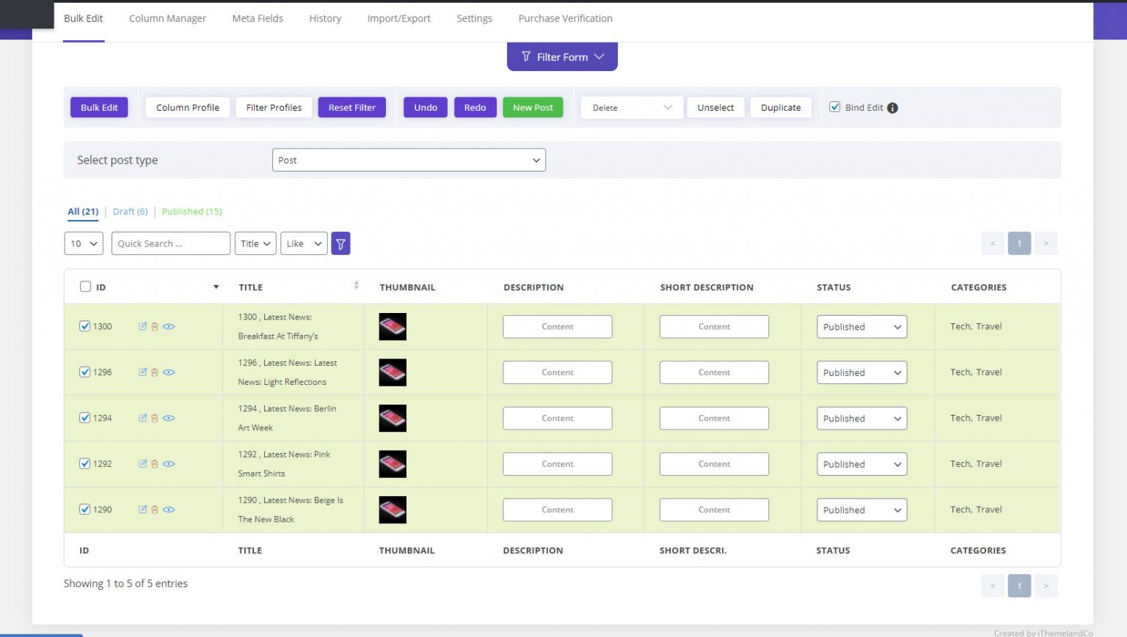Toggle the select-all checkbox in ID header
Image resolution: width=1127 pixels, height=637 pixels.
tap(85, 287)
